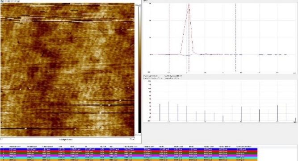Select the green measurement row in the table
This screenshot has width=298, height=161.
tap(129, 153)
